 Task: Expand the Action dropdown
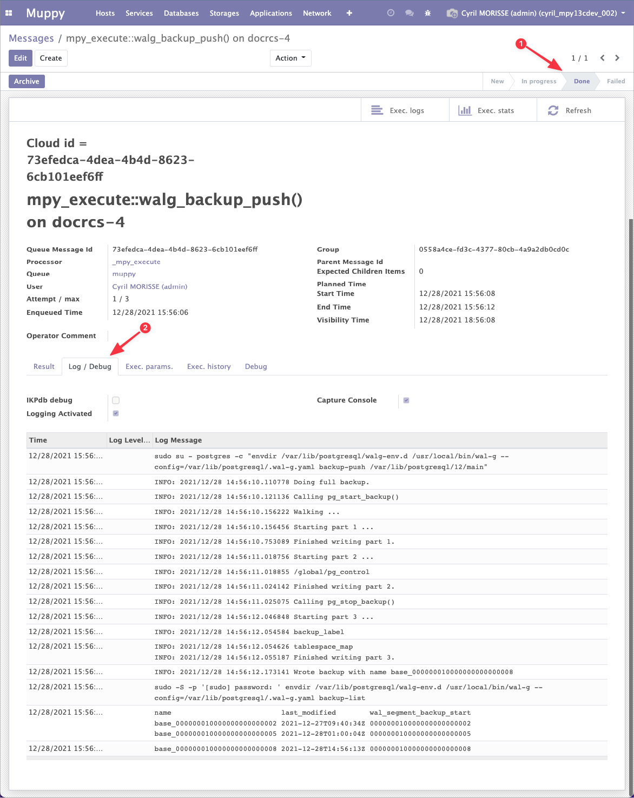pos(290,58)
